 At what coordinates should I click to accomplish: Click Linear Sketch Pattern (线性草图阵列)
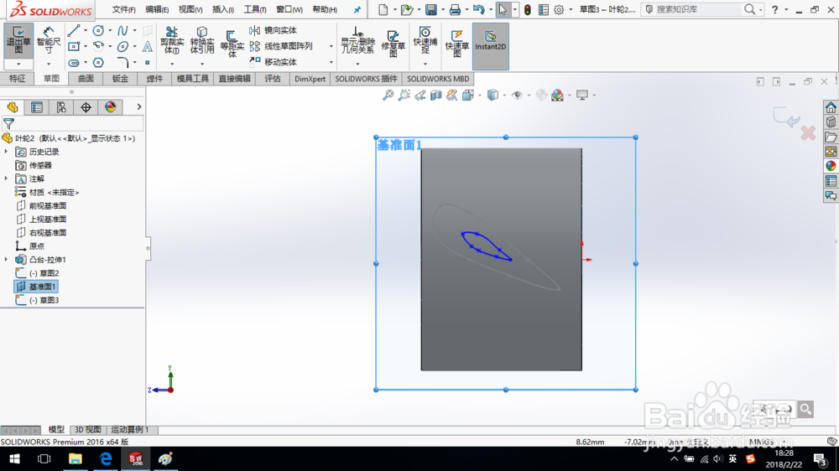[281, 46]
